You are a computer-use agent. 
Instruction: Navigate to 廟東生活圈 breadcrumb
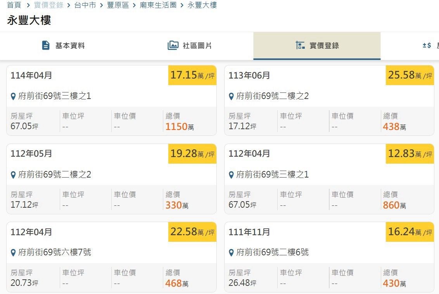click(x=158, y=5)
